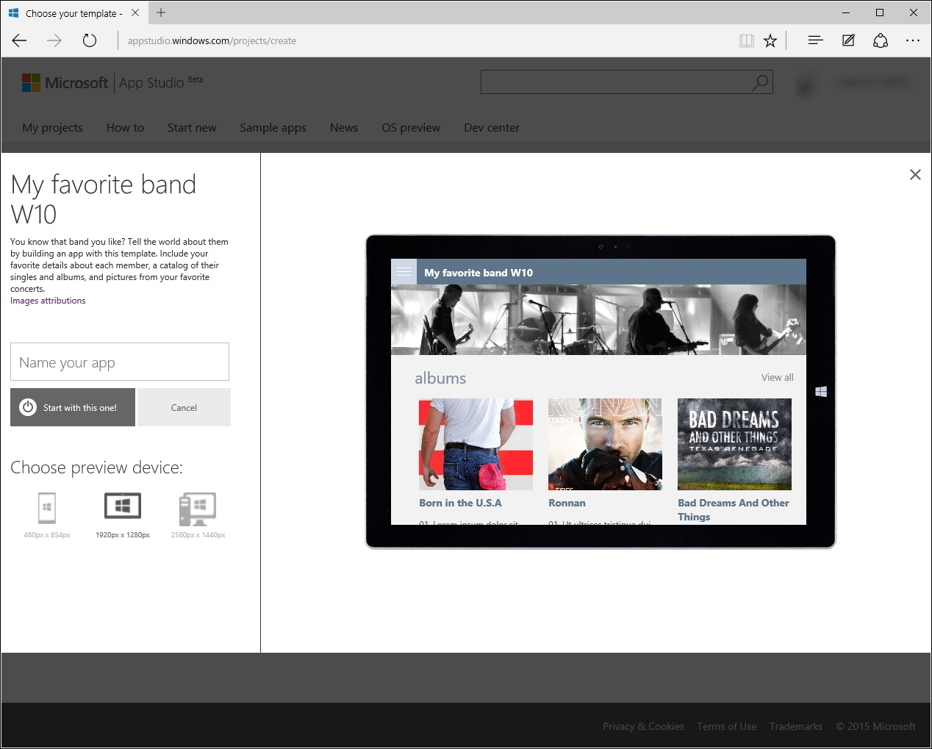Screen dimensions: 932x749
Task: Click the Start with this one! button
Action: [72, 407]
